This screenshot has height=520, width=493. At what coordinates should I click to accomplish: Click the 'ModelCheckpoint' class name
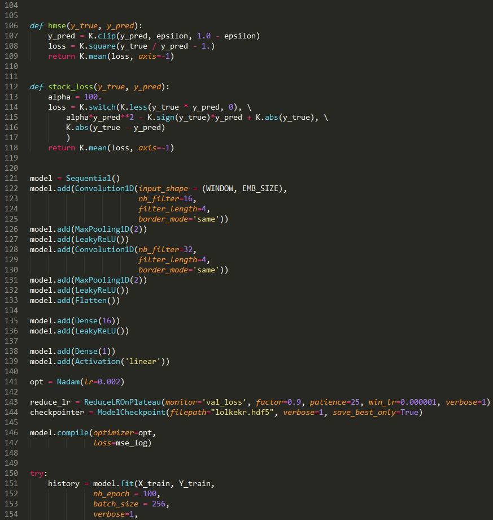(131, 412)
